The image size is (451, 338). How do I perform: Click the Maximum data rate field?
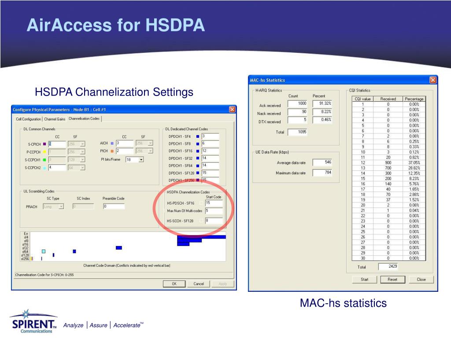[x=322, y=173]
